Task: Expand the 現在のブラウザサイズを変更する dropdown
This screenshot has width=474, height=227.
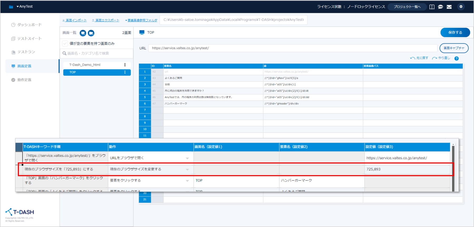Action: click(x=187, y=169)
